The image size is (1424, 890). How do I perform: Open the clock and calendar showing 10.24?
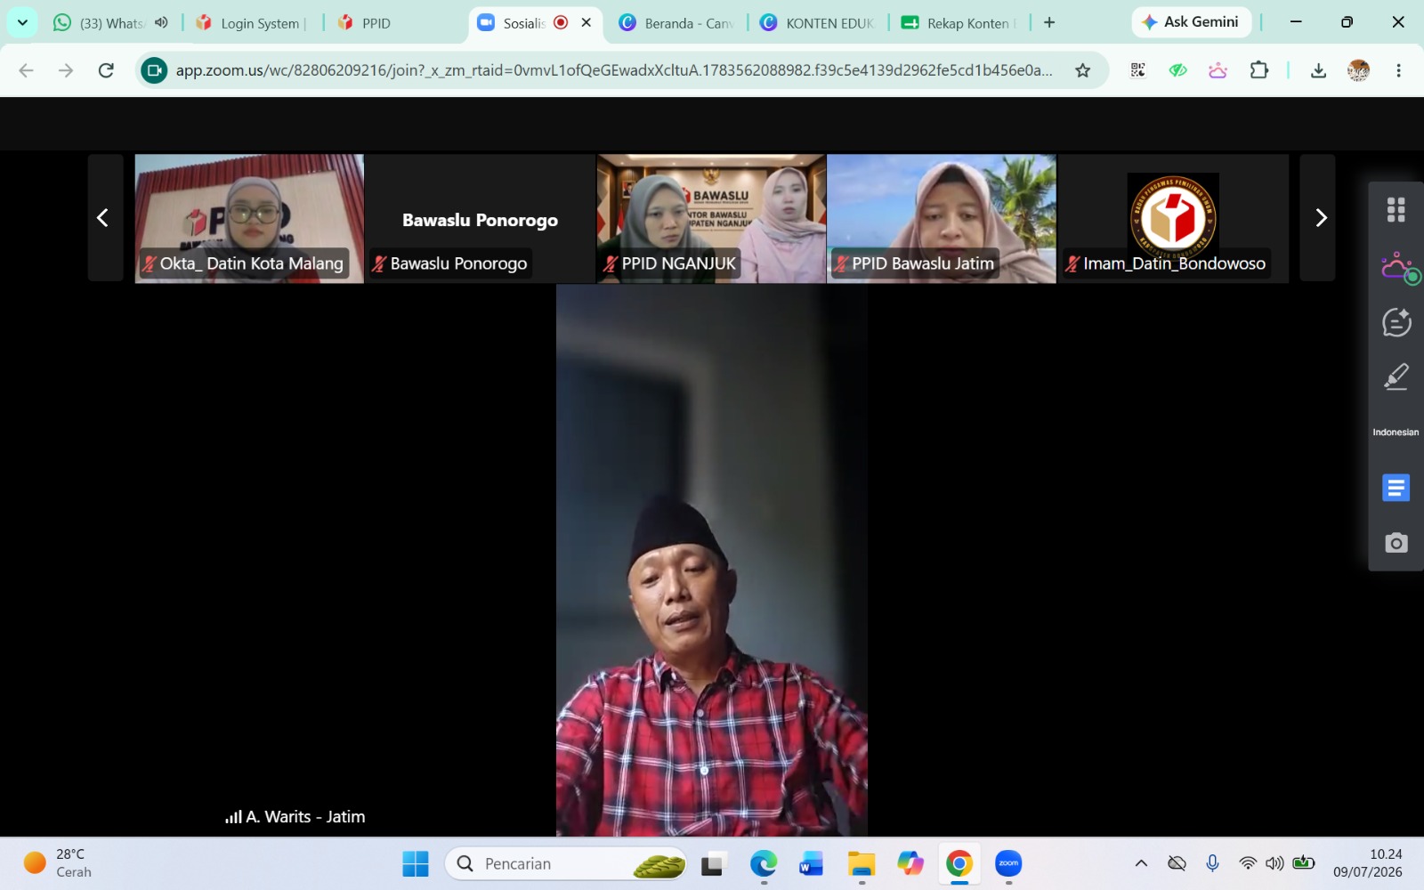point(1368,863)
